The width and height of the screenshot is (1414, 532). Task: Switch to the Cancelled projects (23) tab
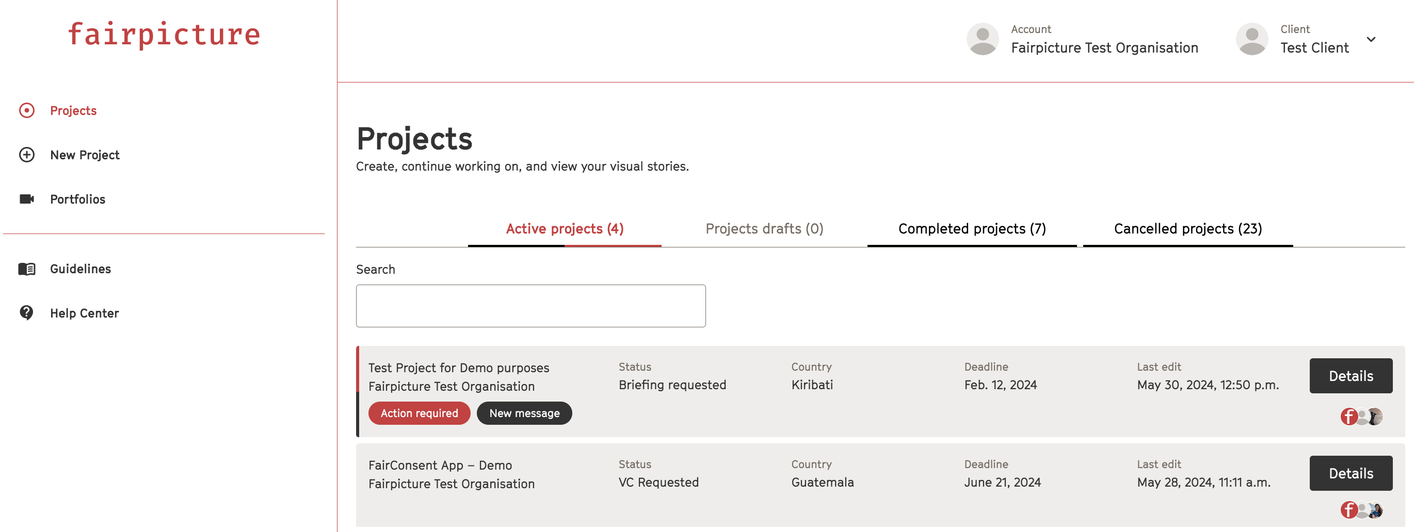[x=1188, y=229]
